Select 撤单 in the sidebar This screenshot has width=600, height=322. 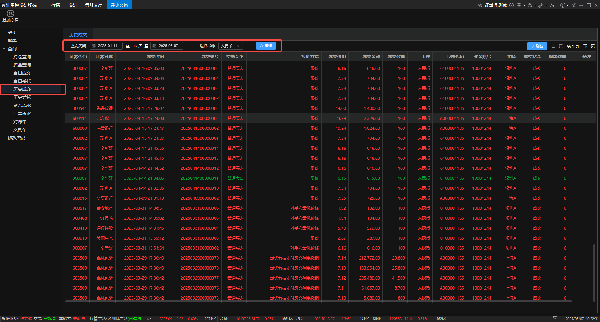[x=12, y=41]
